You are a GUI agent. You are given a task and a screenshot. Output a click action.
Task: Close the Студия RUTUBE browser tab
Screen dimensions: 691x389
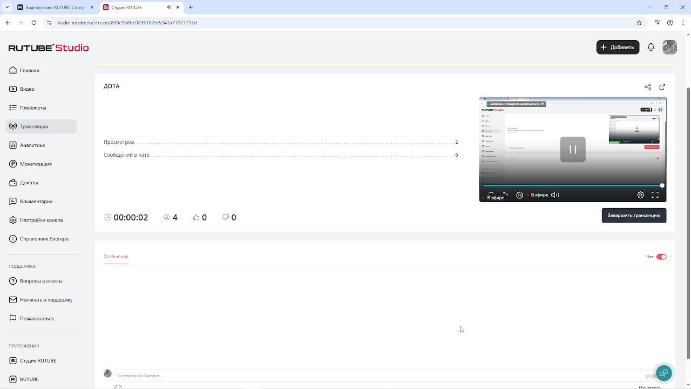point(178,8)
